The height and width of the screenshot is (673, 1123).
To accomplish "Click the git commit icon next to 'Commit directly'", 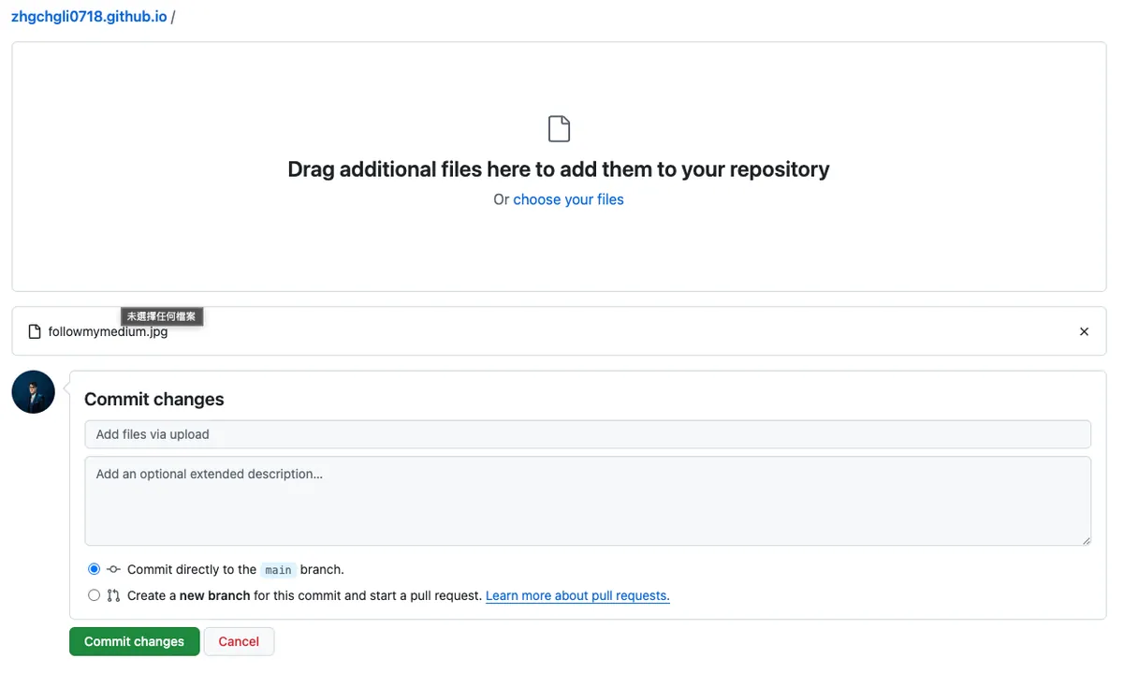I will [x=113, y=569].
